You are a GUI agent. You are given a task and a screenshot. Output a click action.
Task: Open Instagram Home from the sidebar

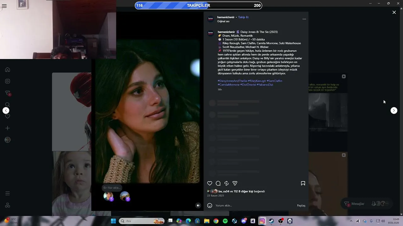coord(8,70)
